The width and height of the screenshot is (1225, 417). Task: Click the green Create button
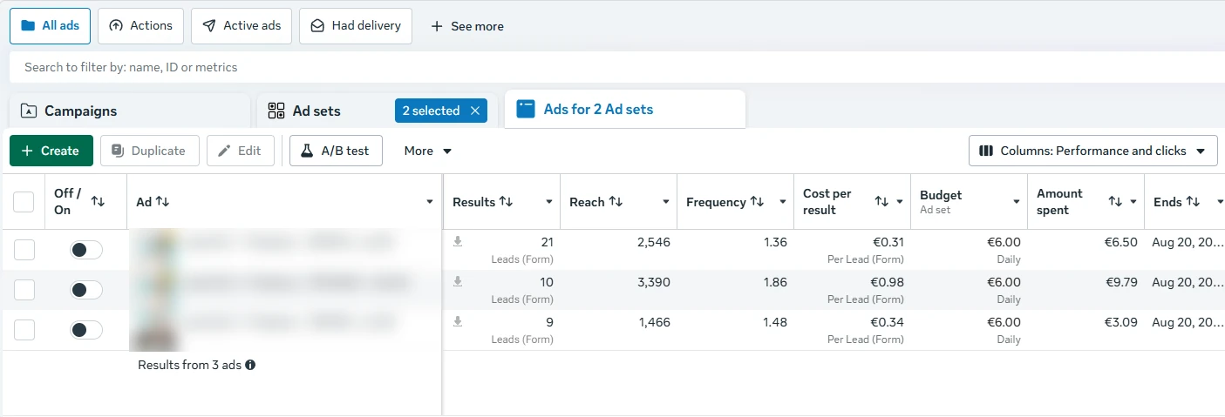[51, 151]
